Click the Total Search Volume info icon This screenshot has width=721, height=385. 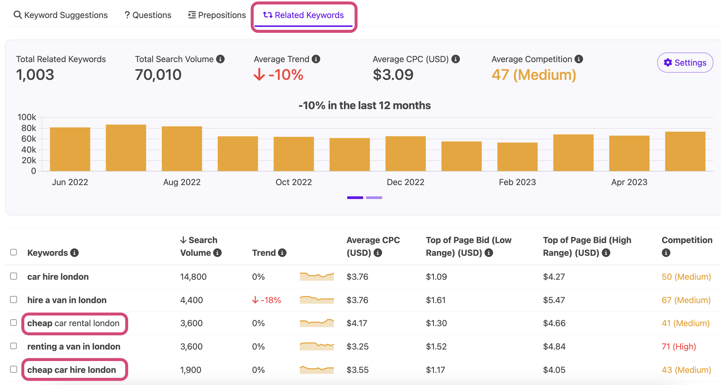[220, 59]
